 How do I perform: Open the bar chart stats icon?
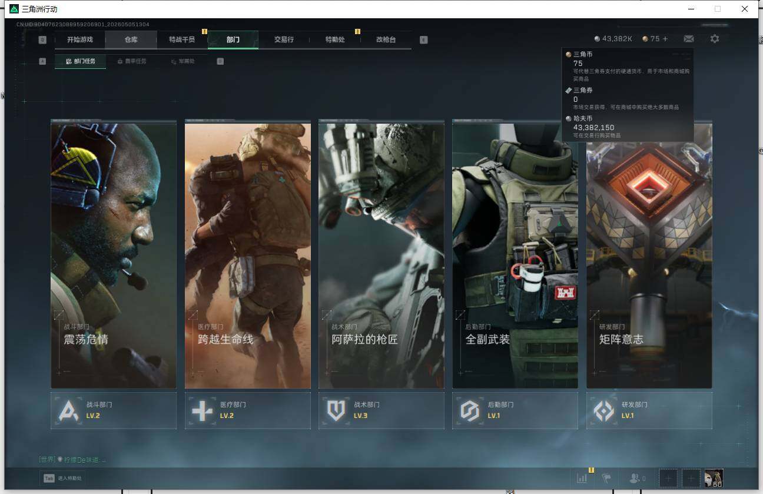pos(582,478)
